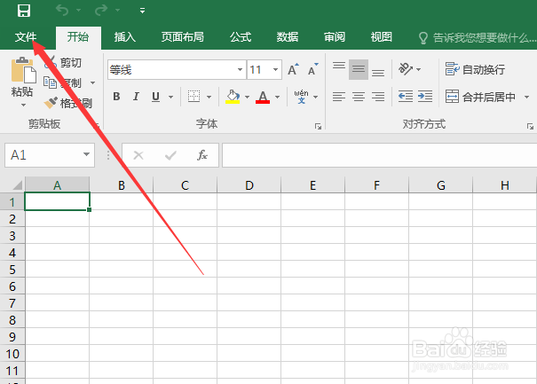Image resolution: width=537 pixels, height=384 pixels.
Task: Select row 5 header
Action: 12,270
